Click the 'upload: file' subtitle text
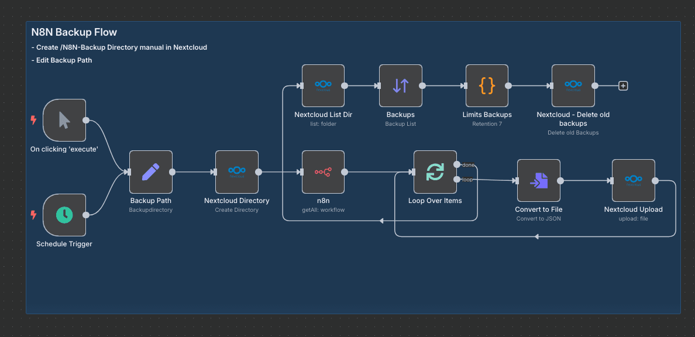 (x=634, y=219)
